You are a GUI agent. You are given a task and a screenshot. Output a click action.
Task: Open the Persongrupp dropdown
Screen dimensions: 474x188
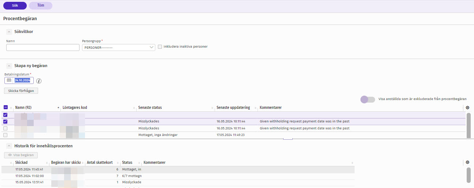pos(119,47)
